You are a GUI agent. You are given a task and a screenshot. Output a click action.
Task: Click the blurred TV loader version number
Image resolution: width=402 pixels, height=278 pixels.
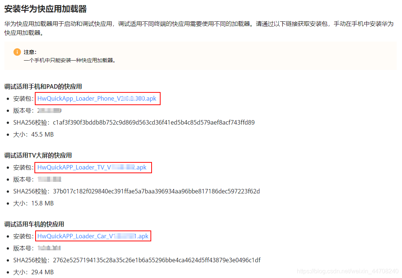coord(49,179)
